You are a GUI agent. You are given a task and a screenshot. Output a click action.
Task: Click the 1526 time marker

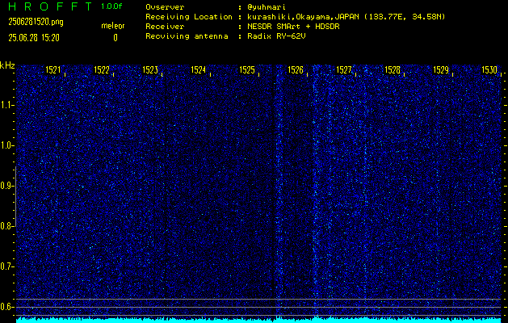pos(296,69)
